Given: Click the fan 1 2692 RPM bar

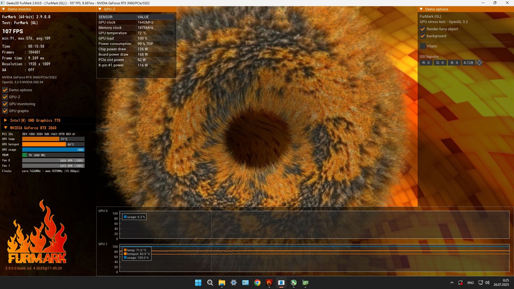Looking at the screenshot, I should pyautogui.click(x=53, y=166).
